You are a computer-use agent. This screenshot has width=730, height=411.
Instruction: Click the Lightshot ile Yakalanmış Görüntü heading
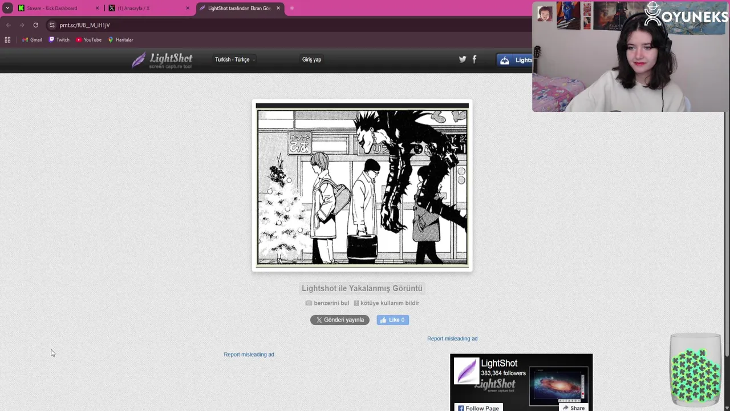[362, 288]
